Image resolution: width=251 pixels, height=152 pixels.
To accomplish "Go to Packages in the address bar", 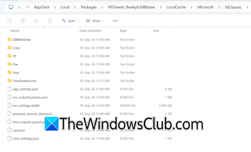I will click(89, 7).
